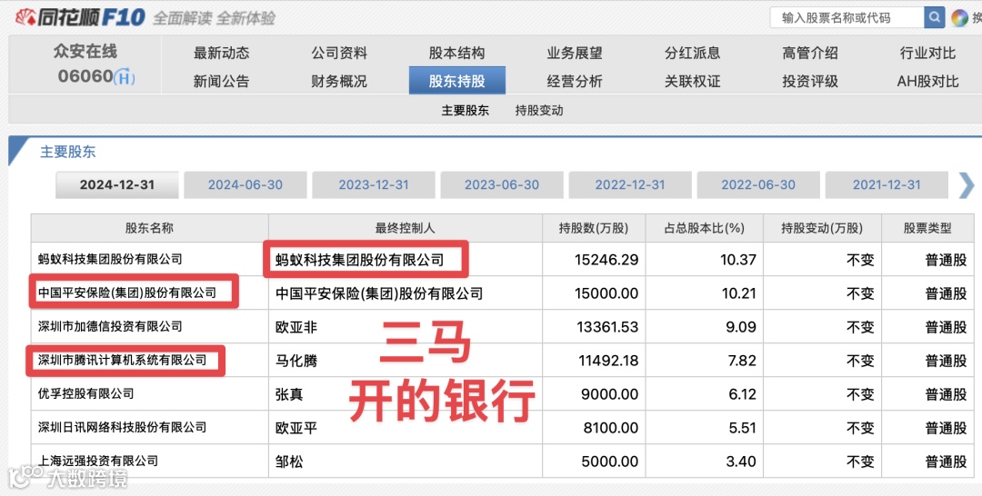Click 蚂蚁科技集团股份有限公司 in the shareholder name column

[x=110, y=259]
